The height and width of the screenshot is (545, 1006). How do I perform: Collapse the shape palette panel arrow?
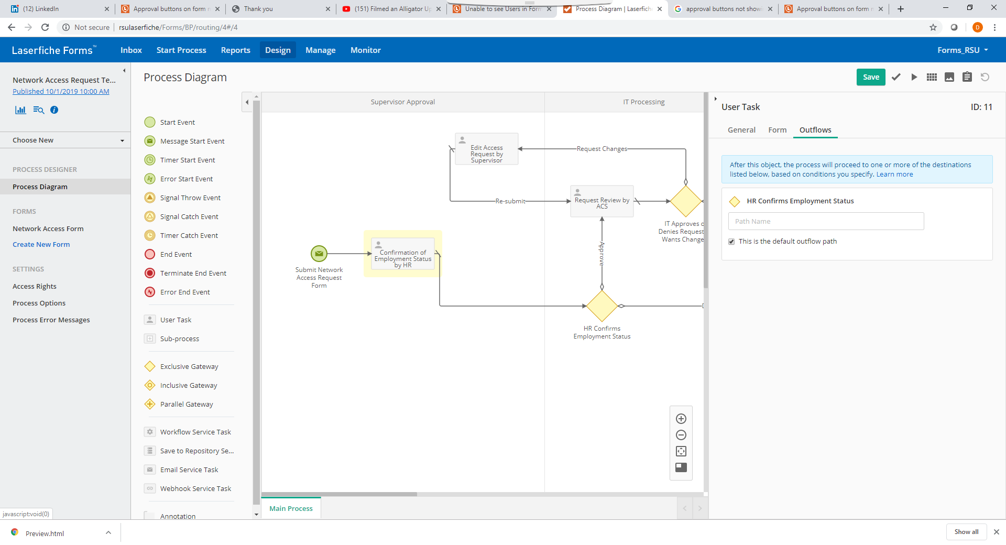(247, 102)
